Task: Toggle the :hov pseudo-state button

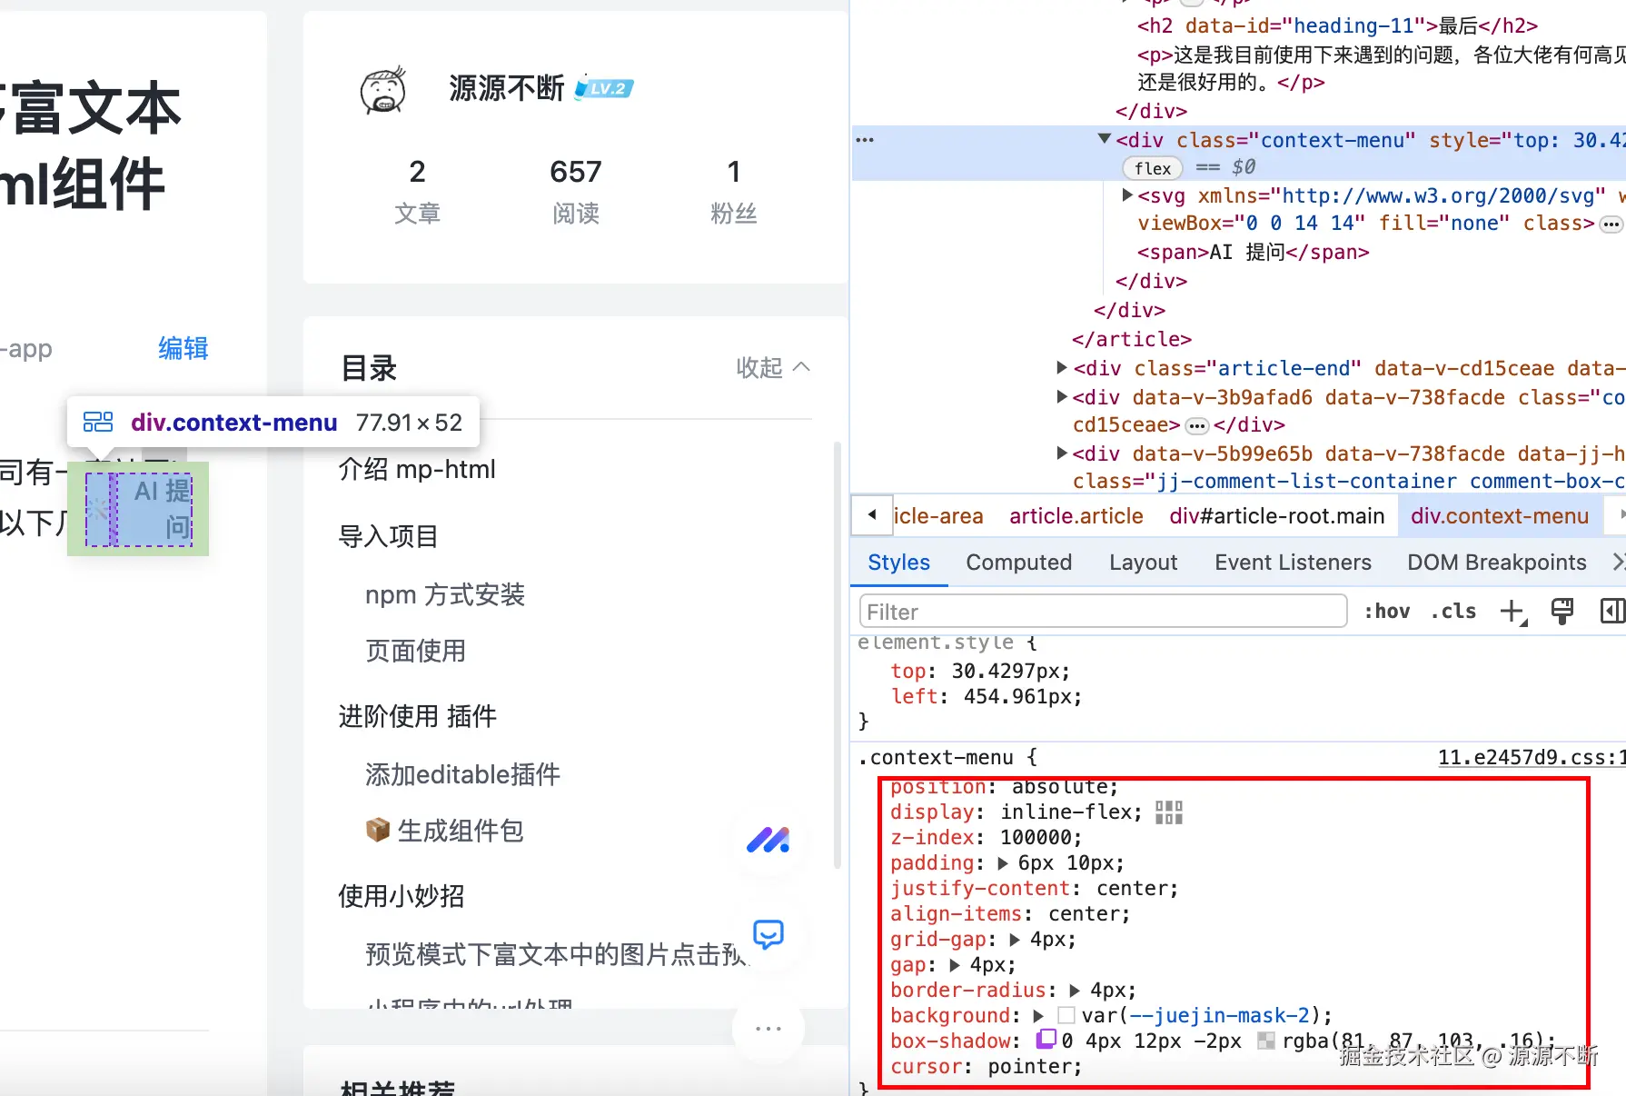Action: (1387, 612)
